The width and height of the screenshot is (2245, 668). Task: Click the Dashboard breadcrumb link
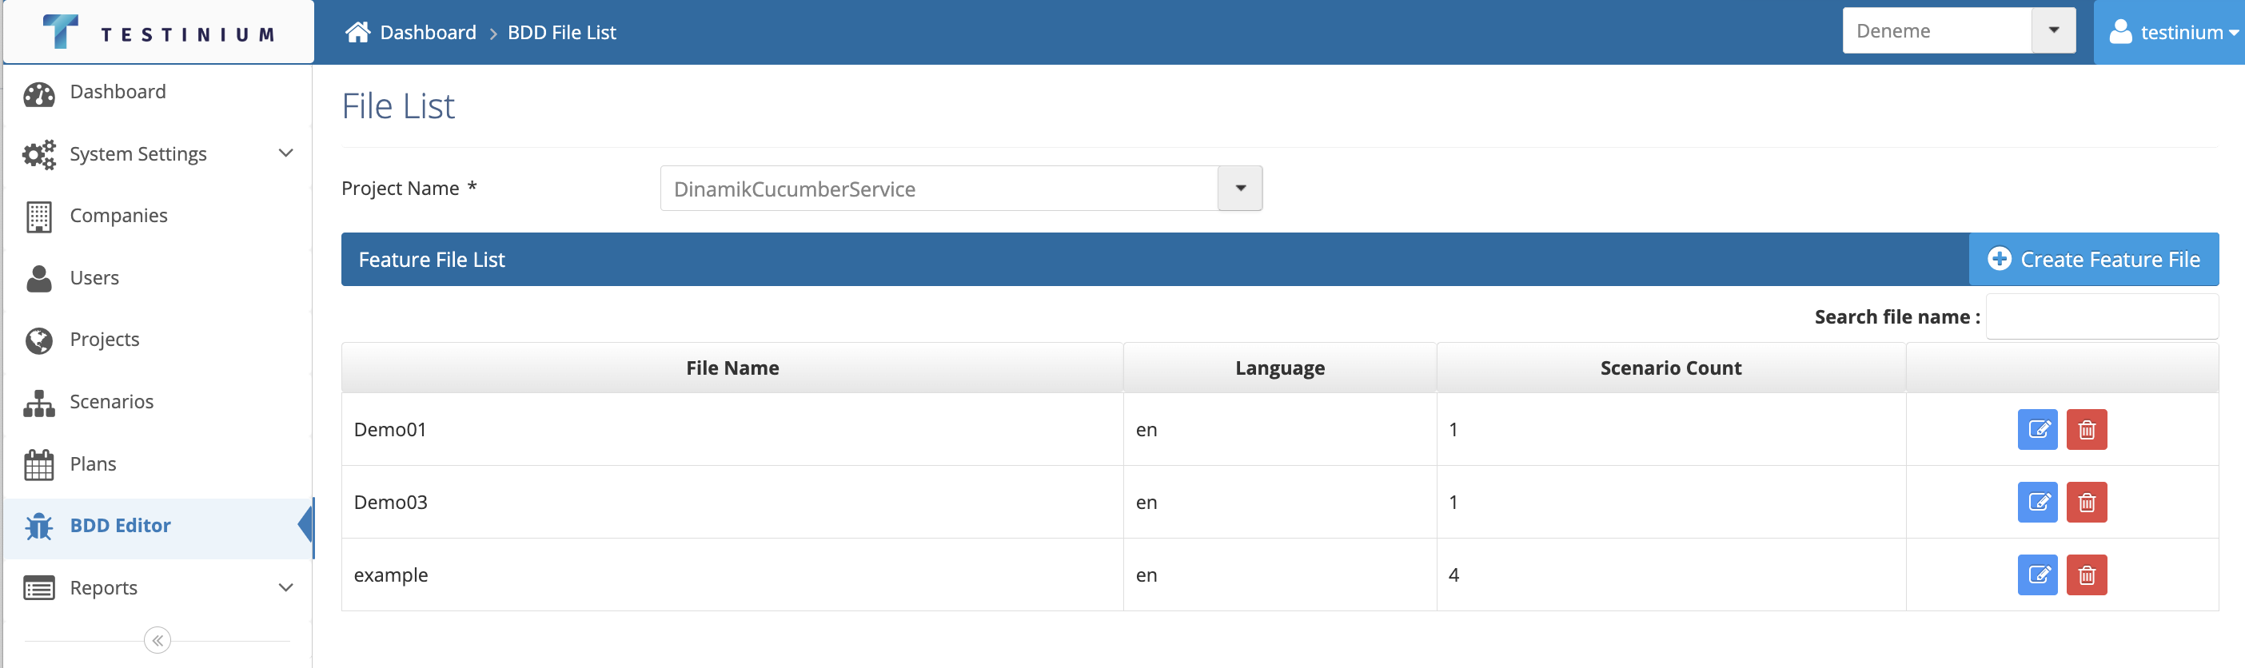(x=428, y=32)
